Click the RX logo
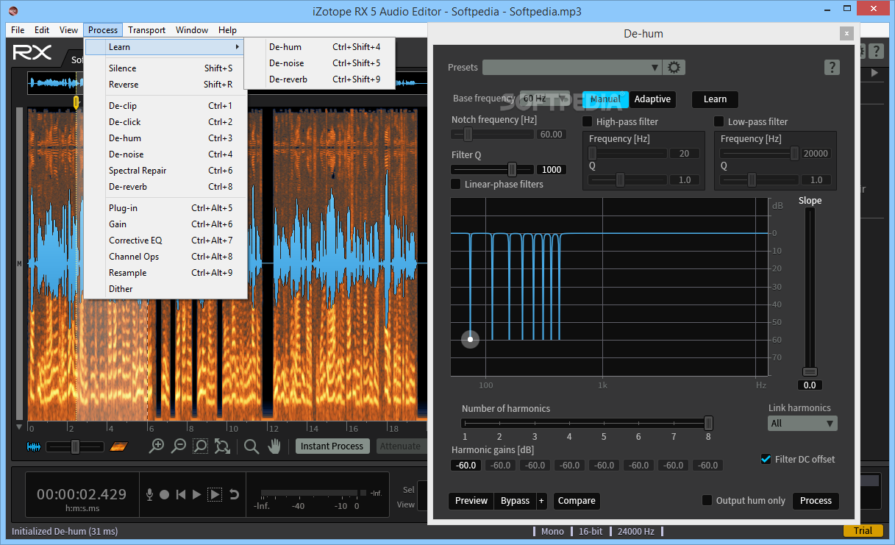The width and height of the screenshot is (895, 545). pyautogui.click(x=32, y=53)
